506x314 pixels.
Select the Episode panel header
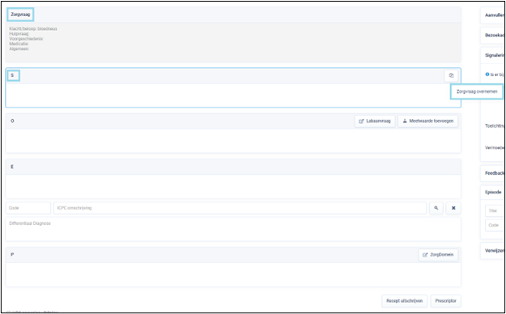coord(493,193)
